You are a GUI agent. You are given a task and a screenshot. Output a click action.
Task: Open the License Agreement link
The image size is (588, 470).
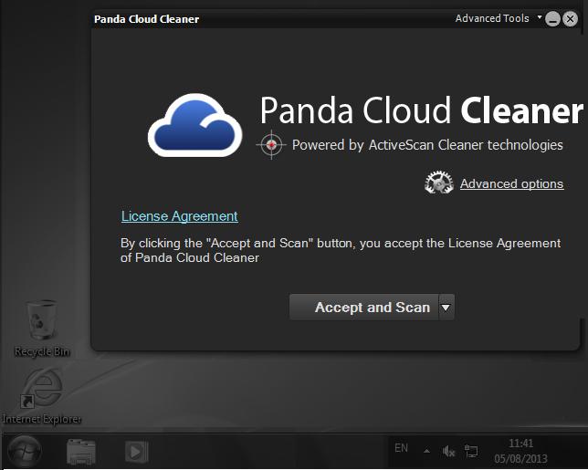[x=179, y=216]
